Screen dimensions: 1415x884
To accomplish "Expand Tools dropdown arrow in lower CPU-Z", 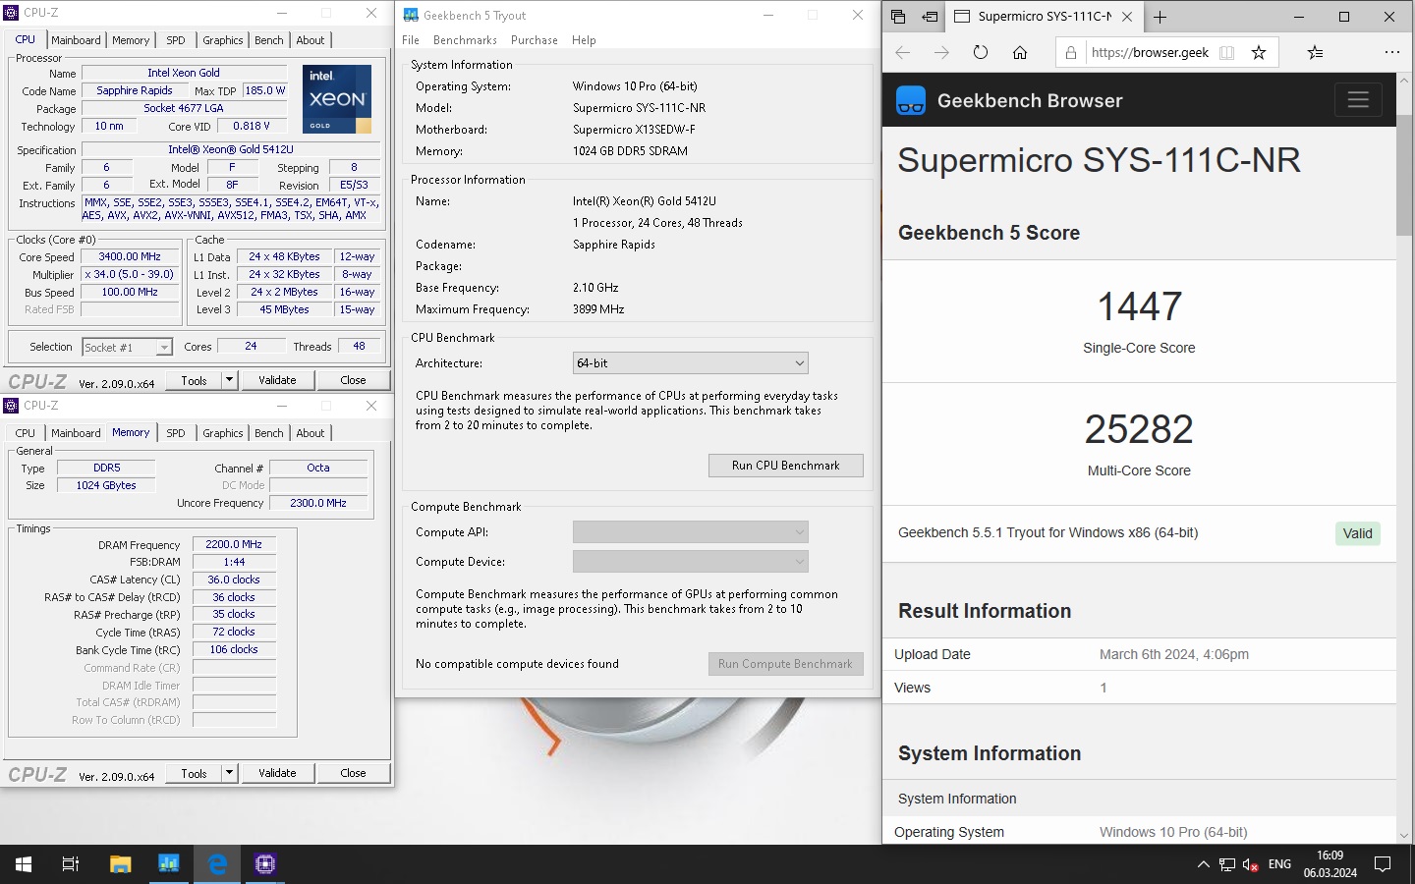I will click(x=229, y=773).
